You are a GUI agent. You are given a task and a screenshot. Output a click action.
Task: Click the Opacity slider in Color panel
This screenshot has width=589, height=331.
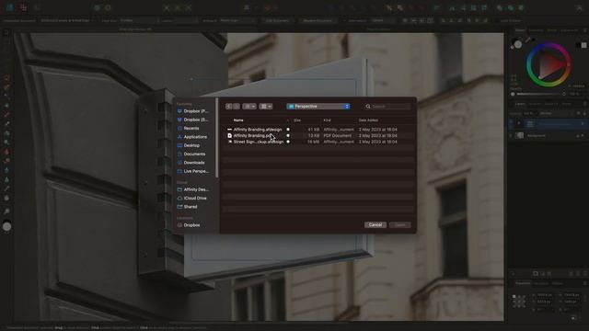539,94
